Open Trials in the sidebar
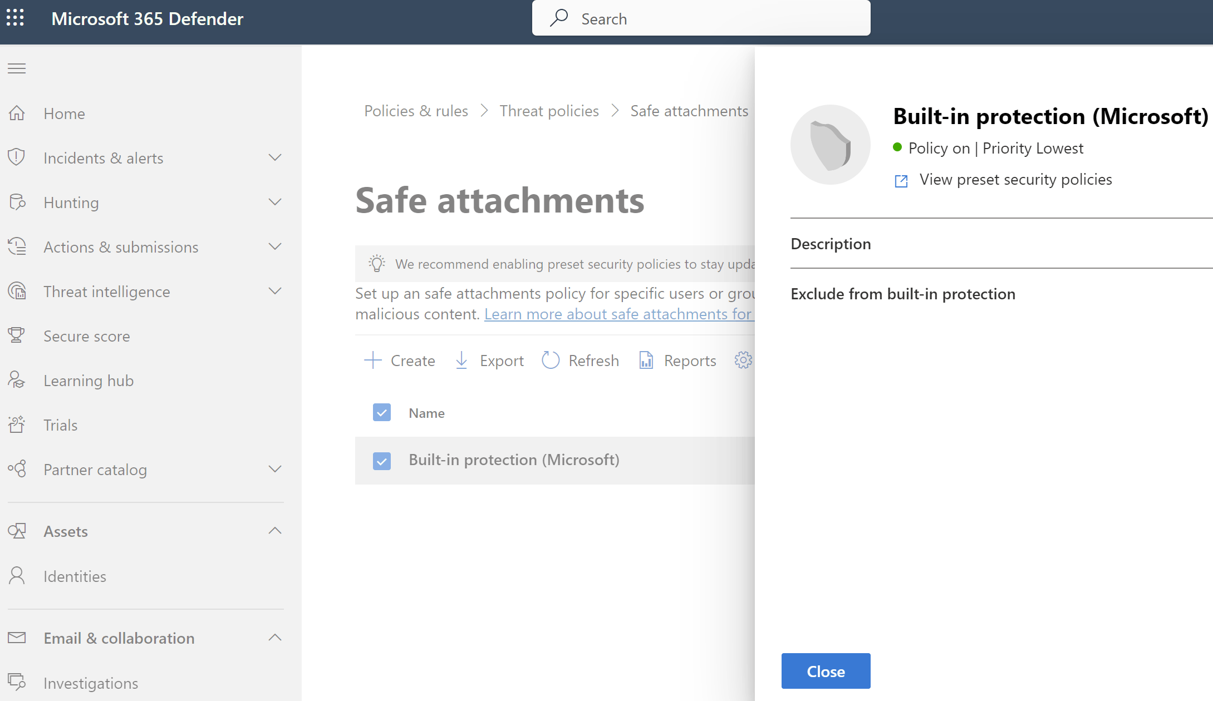 [60, 425]
